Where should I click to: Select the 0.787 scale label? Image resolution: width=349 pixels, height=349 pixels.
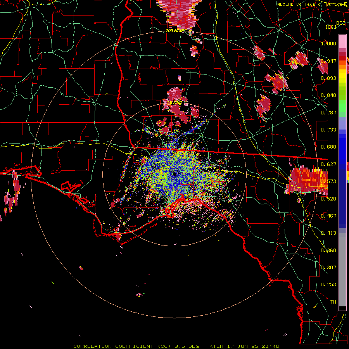328,112
